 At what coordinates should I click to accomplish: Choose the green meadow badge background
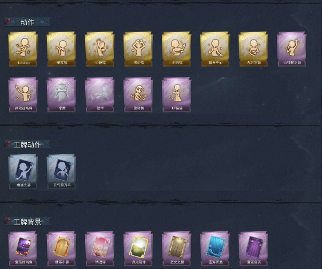tap(138, 248)
